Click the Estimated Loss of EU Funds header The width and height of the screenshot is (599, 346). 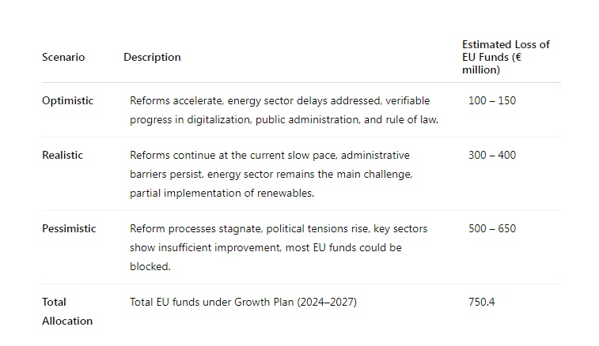coord(506,57)
